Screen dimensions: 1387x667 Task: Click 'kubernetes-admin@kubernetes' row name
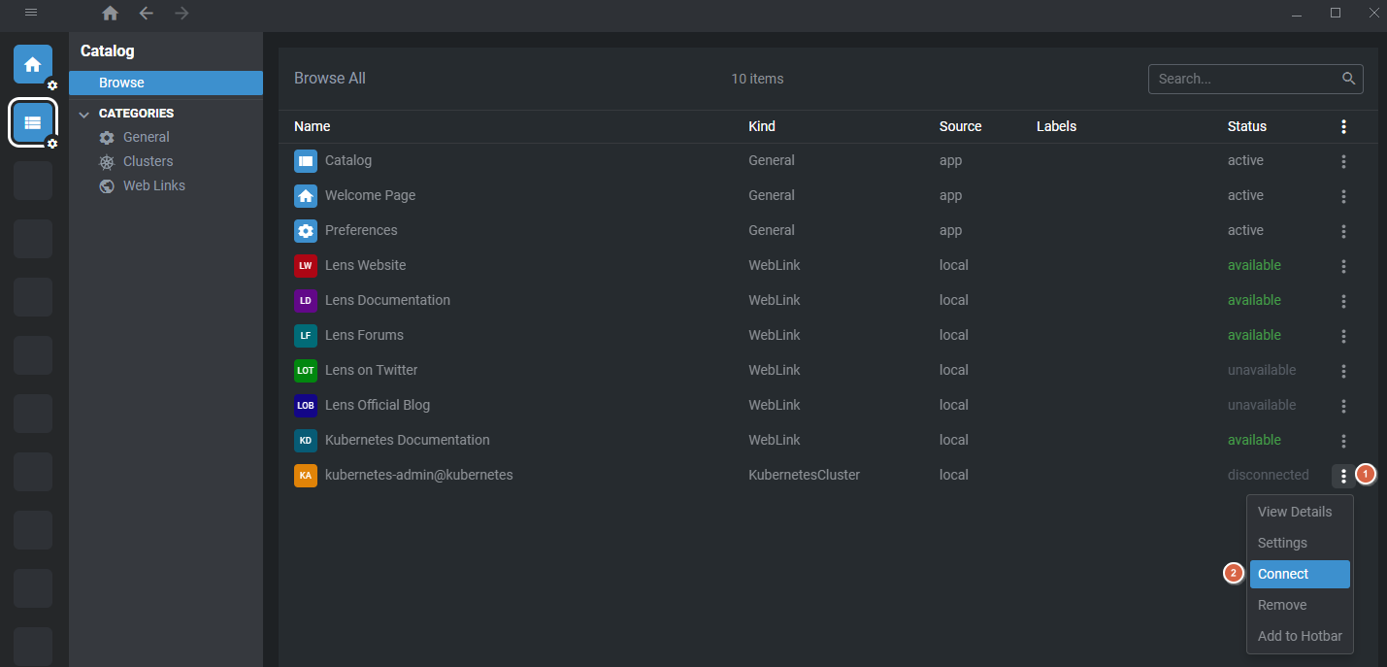click(419, 475)
